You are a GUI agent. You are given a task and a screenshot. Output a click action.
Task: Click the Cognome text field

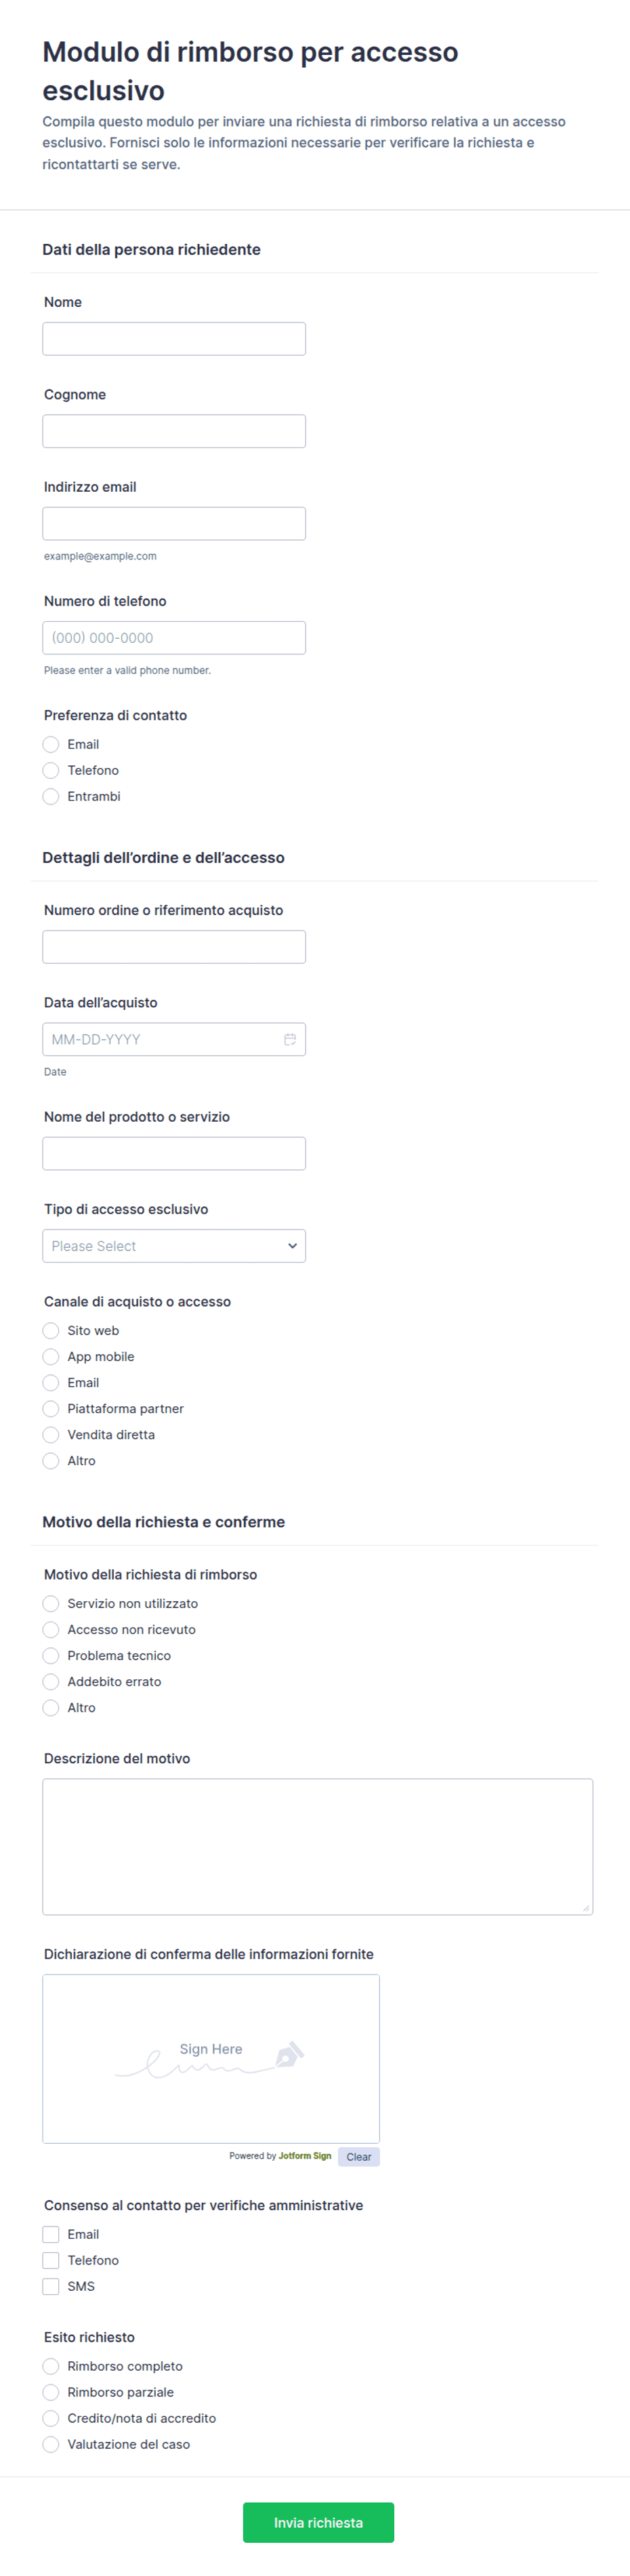coord(174,431)
